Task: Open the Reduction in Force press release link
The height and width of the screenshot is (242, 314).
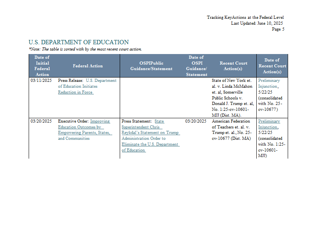Action: coord(87,86)
